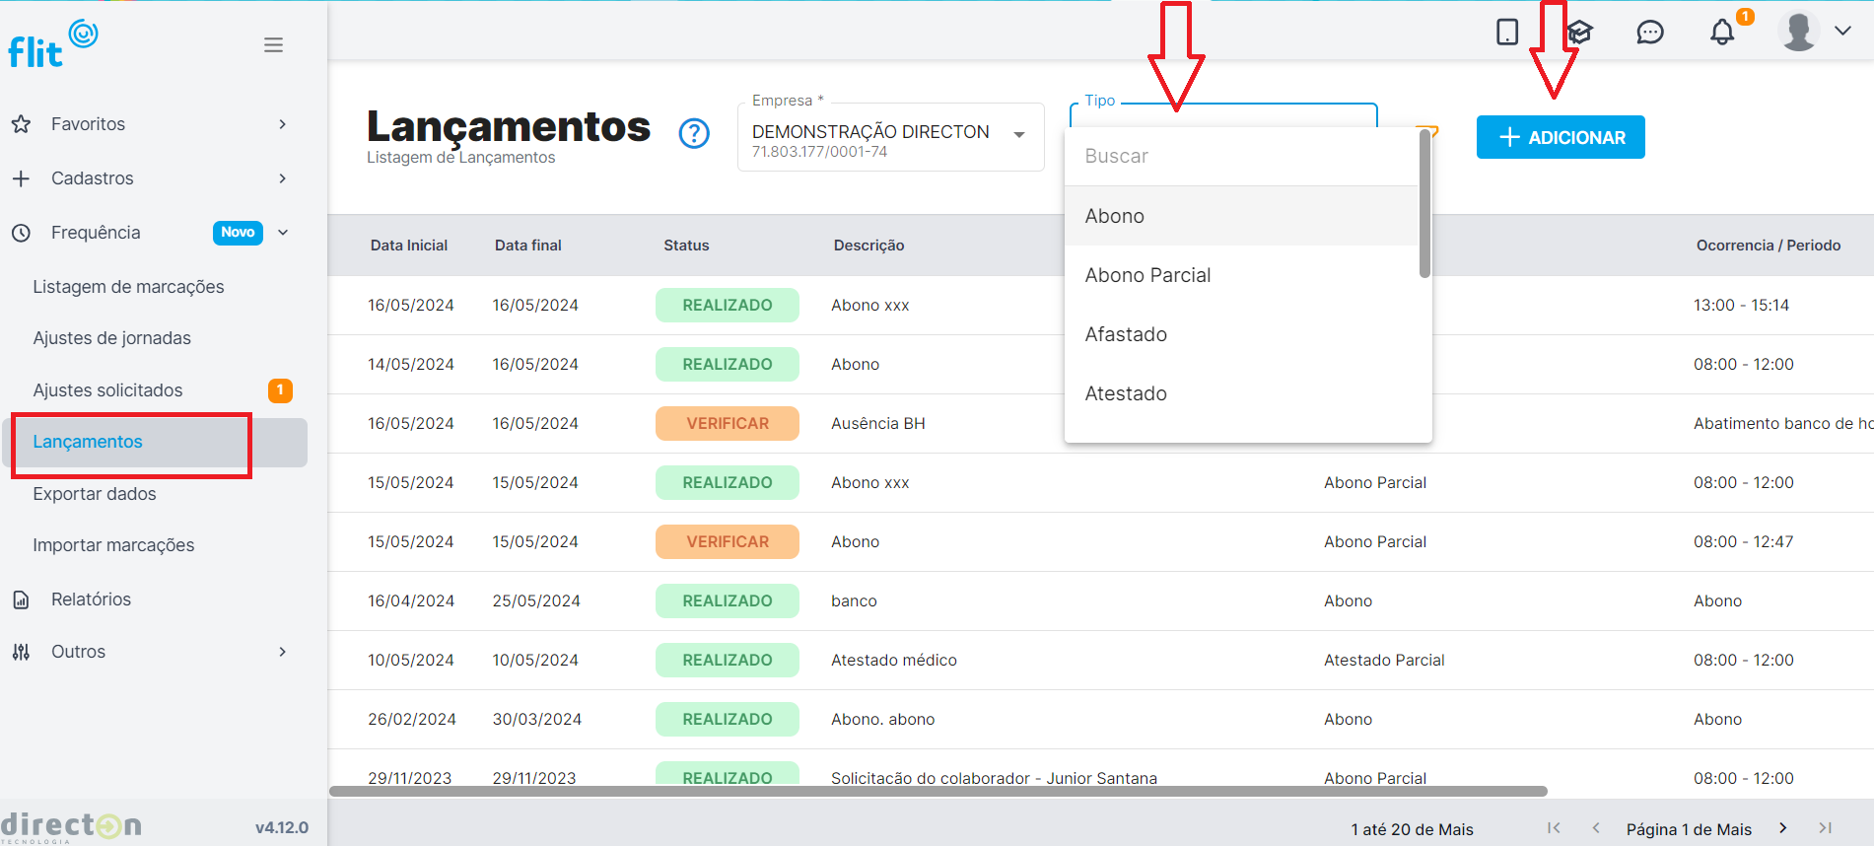Click the flit logo
This screenshot has height=846, width=1874.
(52, 44)
